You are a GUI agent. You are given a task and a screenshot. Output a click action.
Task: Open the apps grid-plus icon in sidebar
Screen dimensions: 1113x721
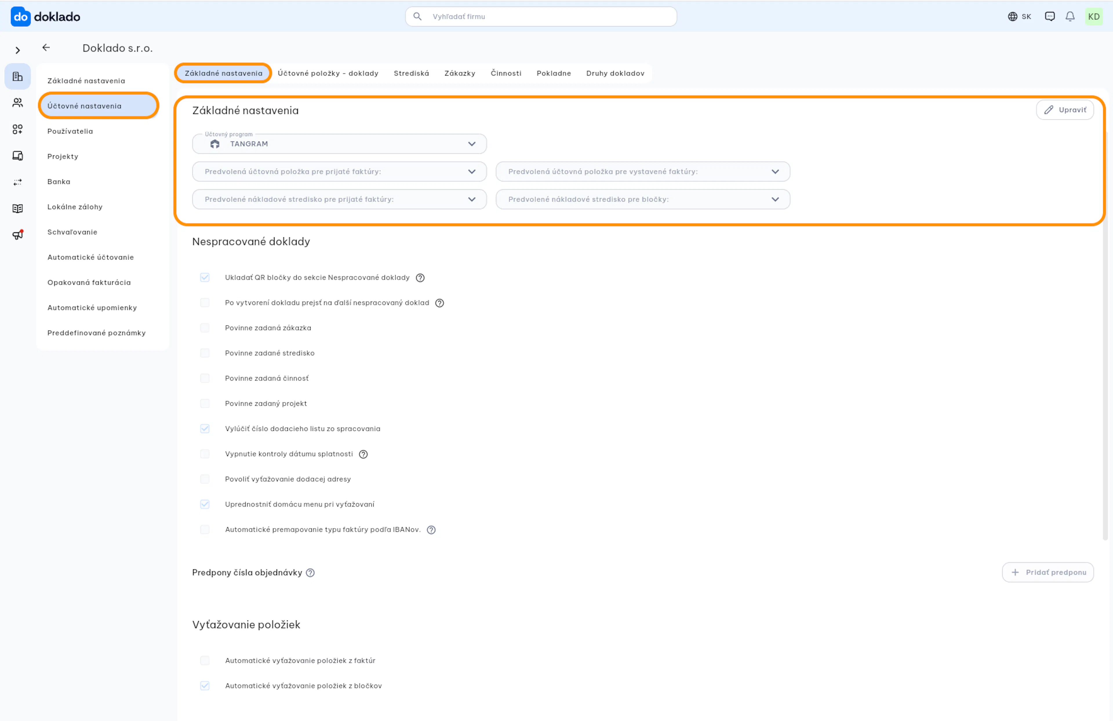17,129
